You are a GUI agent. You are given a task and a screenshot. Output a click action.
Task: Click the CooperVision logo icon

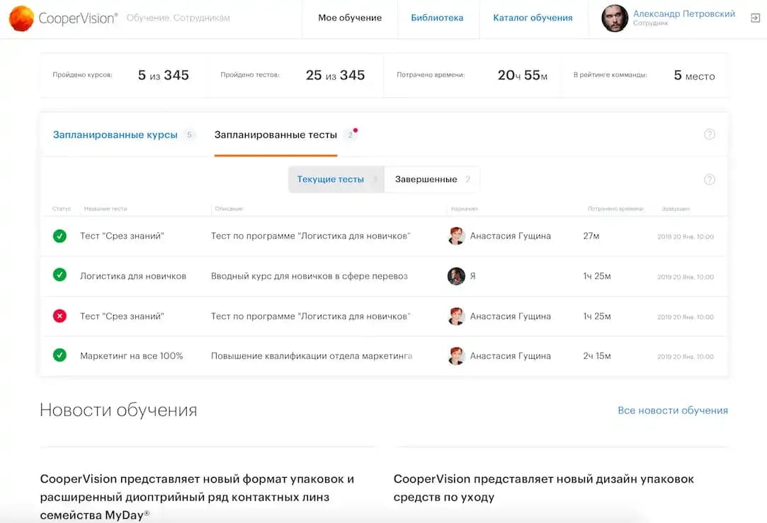22,18
